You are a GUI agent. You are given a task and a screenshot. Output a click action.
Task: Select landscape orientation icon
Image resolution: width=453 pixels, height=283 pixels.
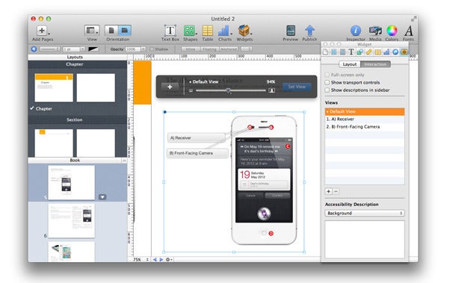click(125, 31)
